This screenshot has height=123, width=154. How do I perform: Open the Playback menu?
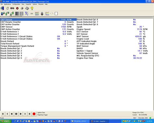coord(41,4)
